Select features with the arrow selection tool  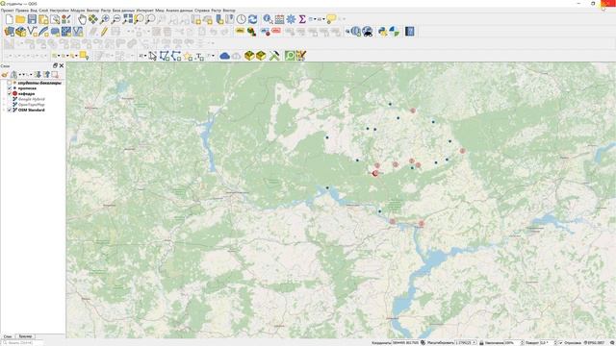coord(152,56)
